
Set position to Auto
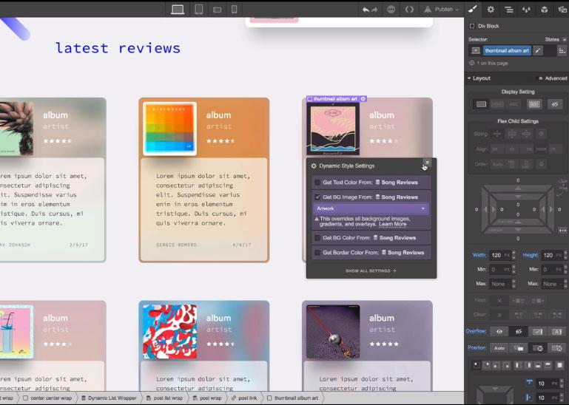[499, 348]
